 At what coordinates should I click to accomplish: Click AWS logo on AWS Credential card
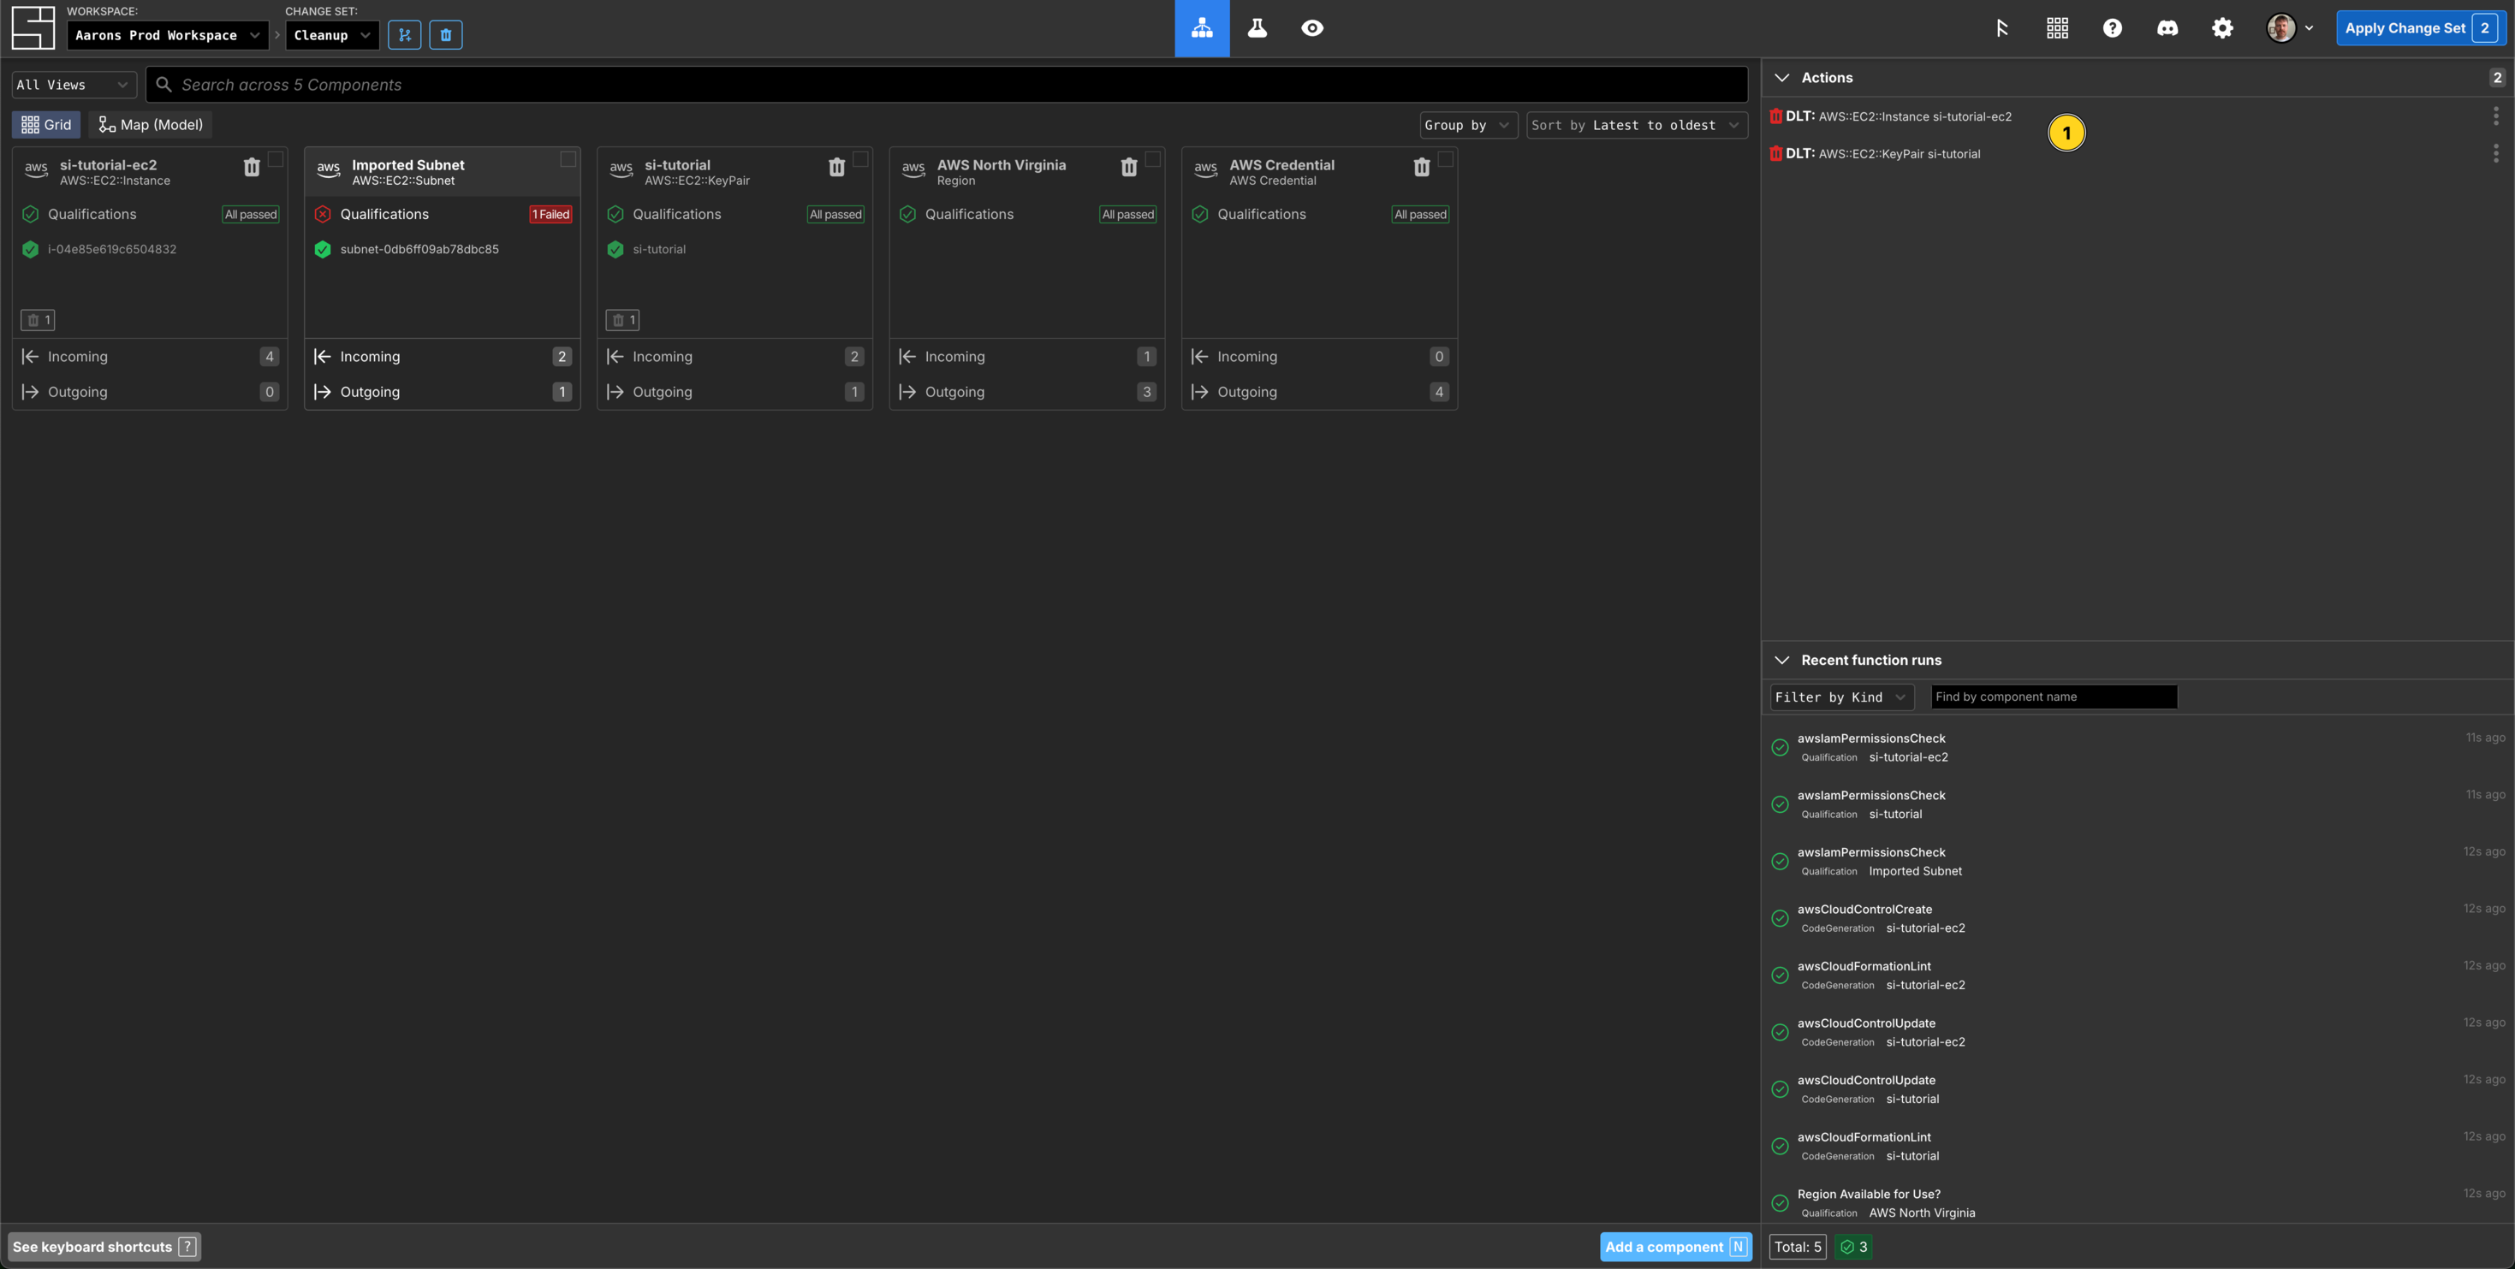click(x=1206, y=168)
